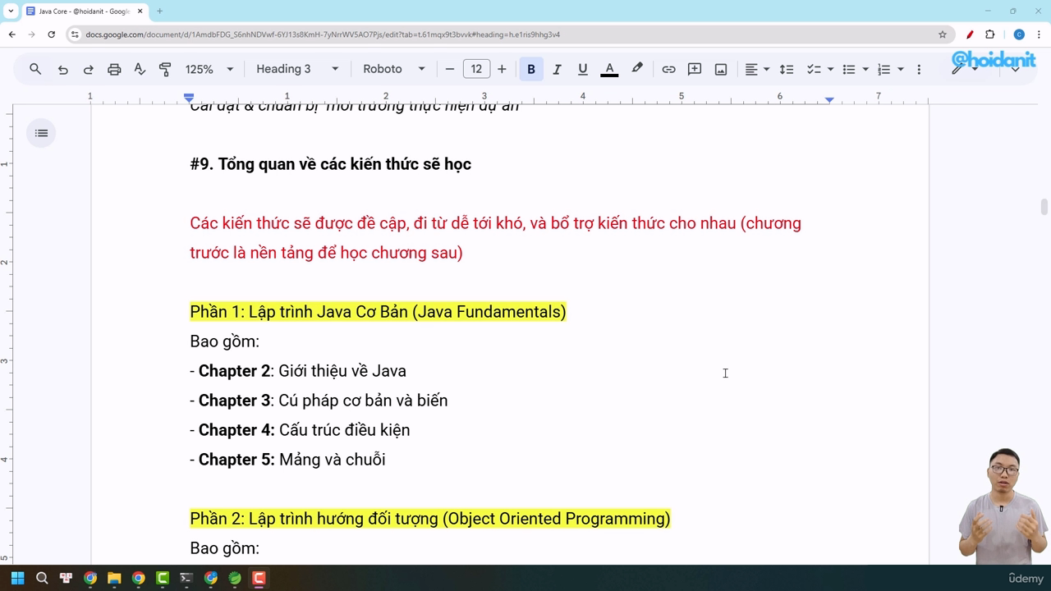Click the line "Chapter 5: Mảng và chuỗi"
The width and height of the screenshot is (1051, 591).
point(287,460)
